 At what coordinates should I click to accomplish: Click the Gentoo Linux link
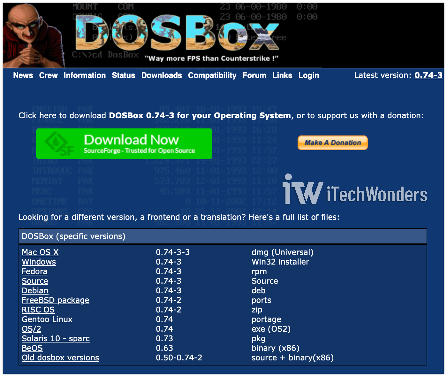(47, 319)
